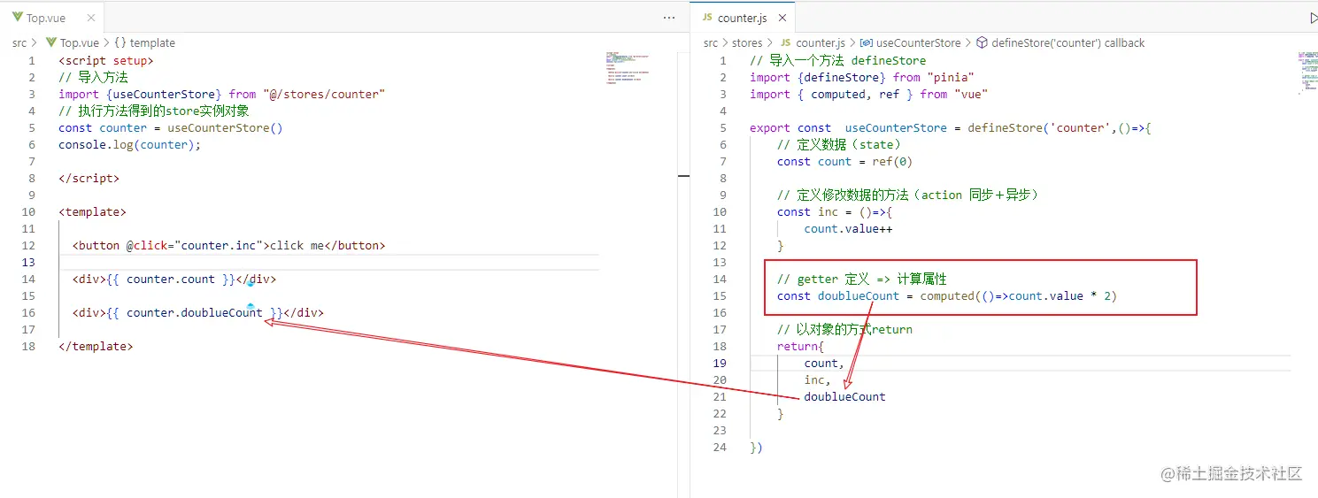Open 'src' breadcrumb in Top.vue editor
This screenshot has height=498, width=1318.
point(19,42)
